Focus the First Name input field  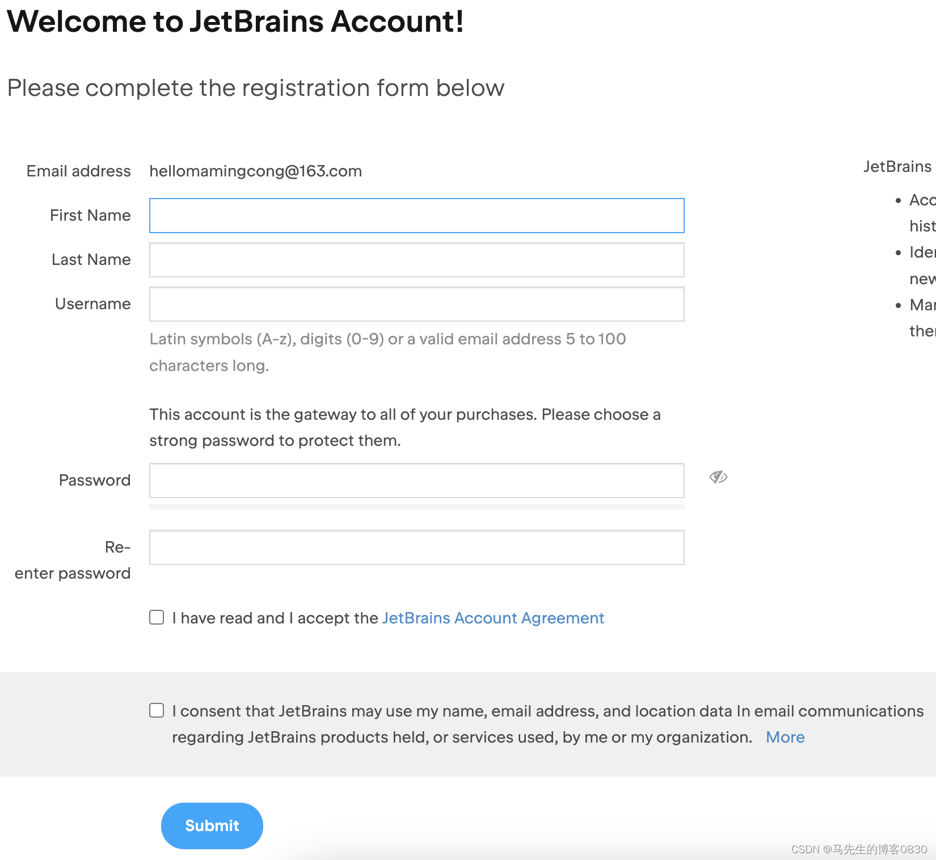coord(417,216)
